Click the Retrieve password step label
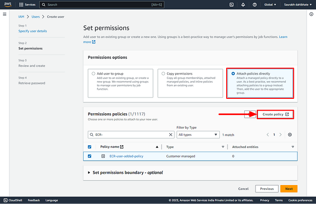Image resolution: width=316 pixels, height=204 pixels. pyautogui.click(x=32, y=83)
